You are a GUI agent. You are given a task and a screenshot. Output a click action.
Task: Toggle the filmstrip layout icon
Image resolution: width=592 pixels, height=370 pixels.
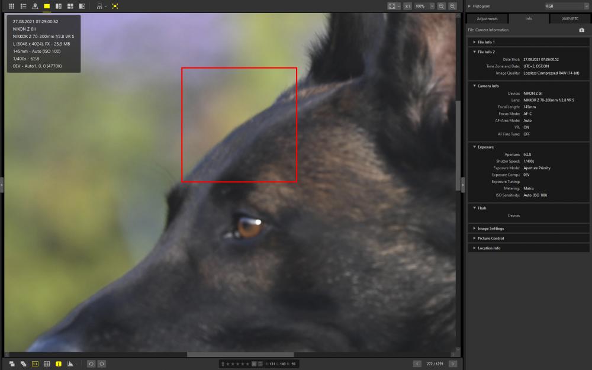(x=99, y=6)
